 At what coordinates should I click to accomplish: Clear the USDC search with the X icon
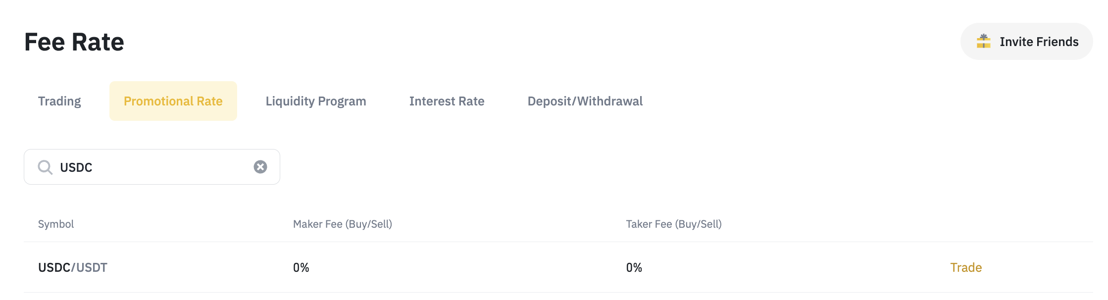tap(260, 167)
